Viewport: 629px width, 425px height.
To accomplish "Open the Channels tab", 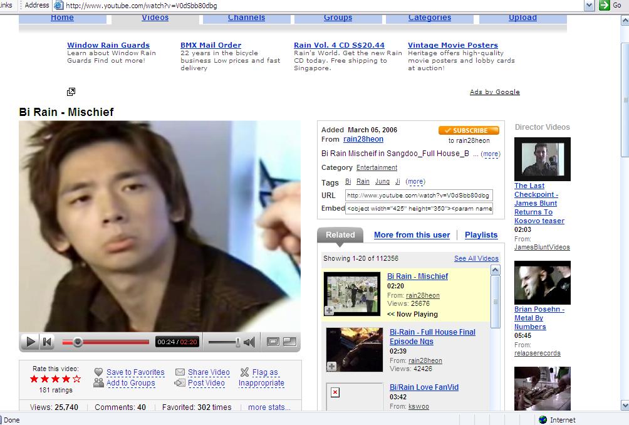I will [247, 18].
